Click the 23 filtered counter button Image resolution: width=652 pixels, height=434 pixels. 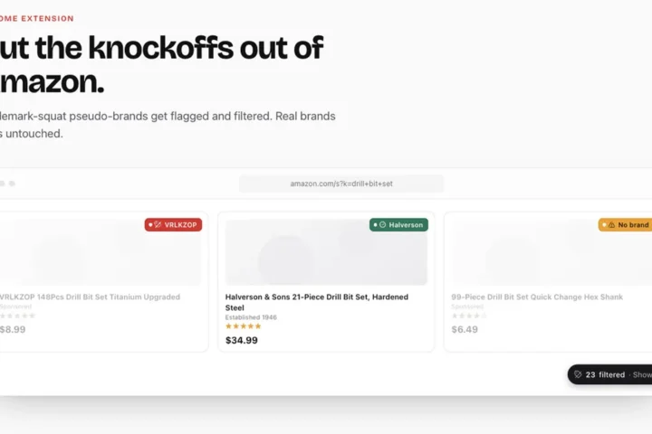coord(610,374)
